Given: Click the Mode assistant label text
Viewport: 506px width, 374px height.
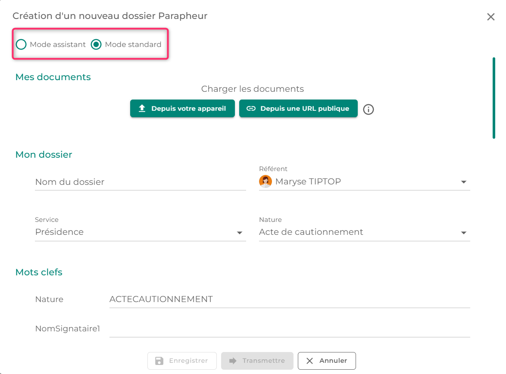Looking at the screenshot, I should point(58,44).
